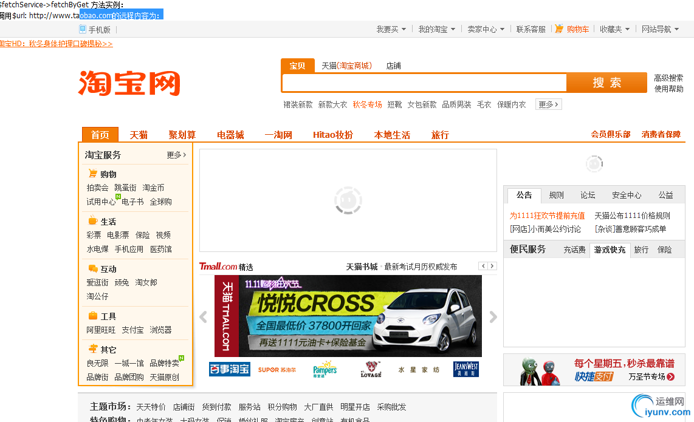Open the 电子书 service link
This screenshot has height=422, width=694.
(x=132, y=202)
